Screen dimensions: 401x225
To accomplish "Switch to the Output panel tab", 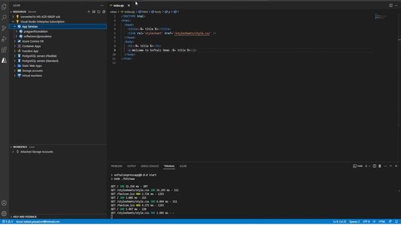I will click(132, 166).
